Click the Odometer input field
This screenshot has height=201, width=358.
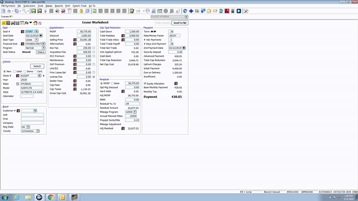pyautogui.click(x=27, y=96)
